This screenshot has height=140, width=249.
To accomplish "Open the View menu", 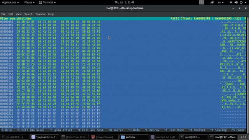I will [19, 14].
